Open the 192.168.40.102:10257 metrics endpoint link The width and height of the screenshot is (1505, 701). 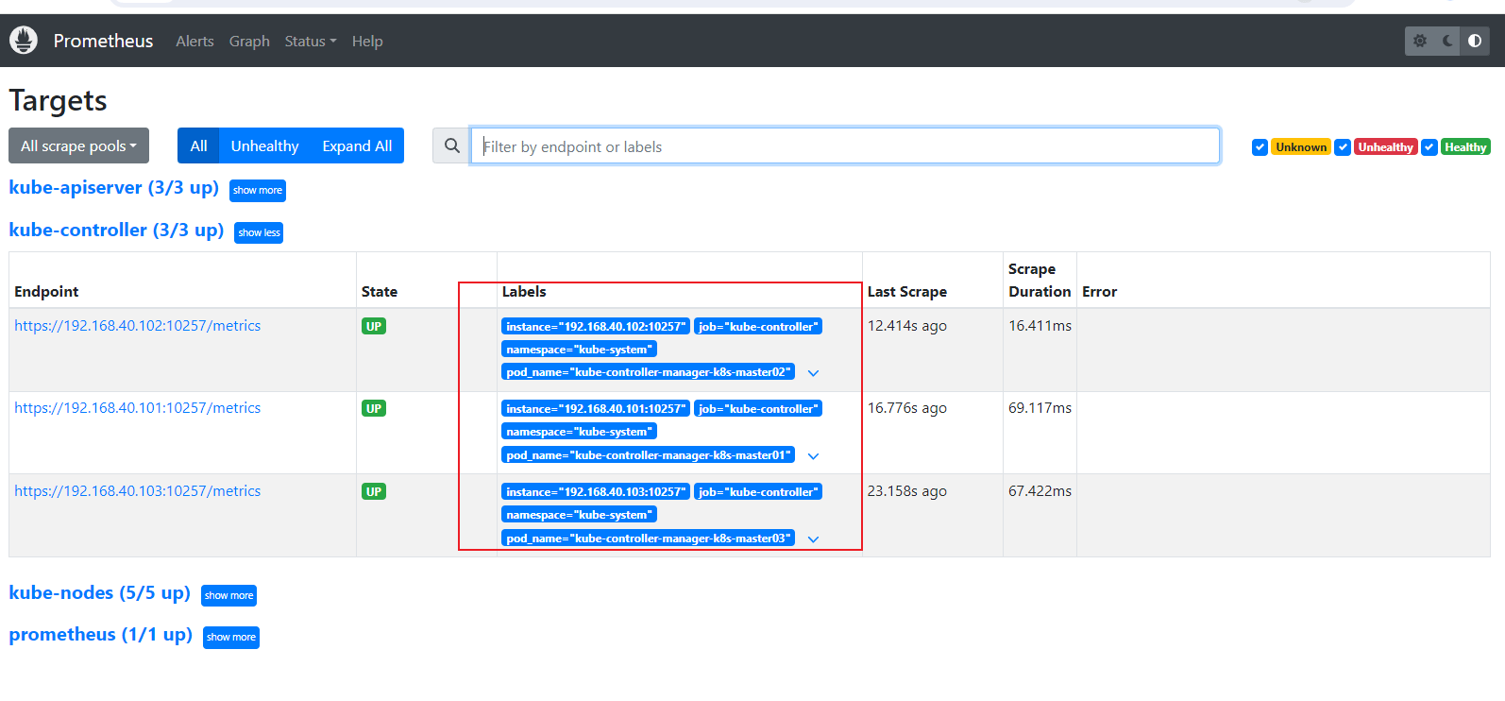coord(138,326)
